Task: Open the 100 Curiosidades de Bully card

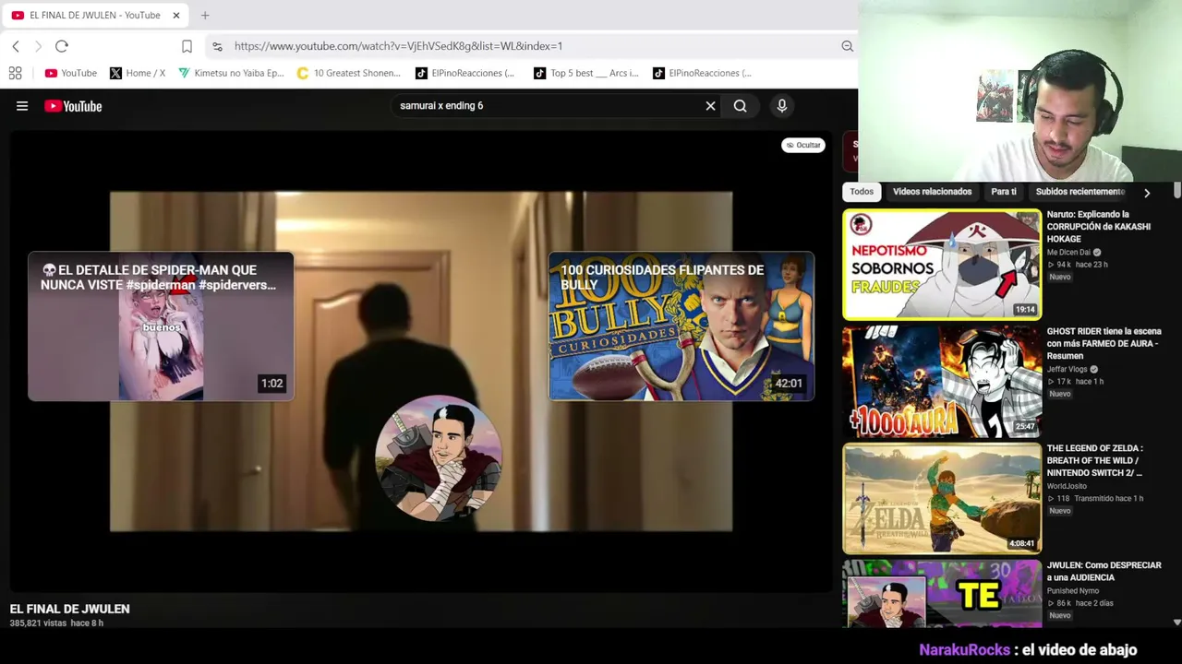Action: [681, 326]
